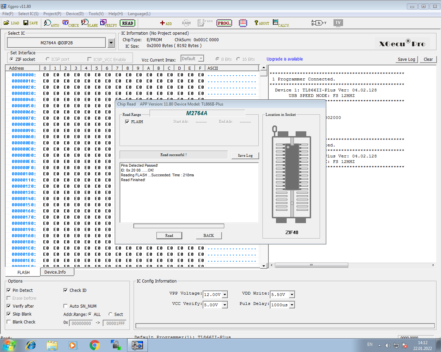Screen dimensions: 441x352
Task: Click Save Log in Chip Read dialog
Action: [x=245, y=155]
